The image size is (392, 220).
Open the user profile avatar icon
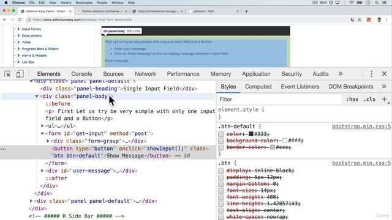click(379, 20)
